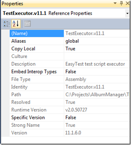Select the Strong Name property row
This screenshot has width=131, height=145.
(70, 125)
